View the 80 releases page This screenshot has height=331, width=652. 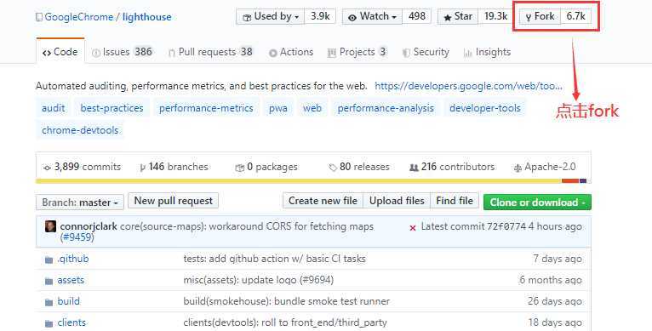(x=359, y=167)
